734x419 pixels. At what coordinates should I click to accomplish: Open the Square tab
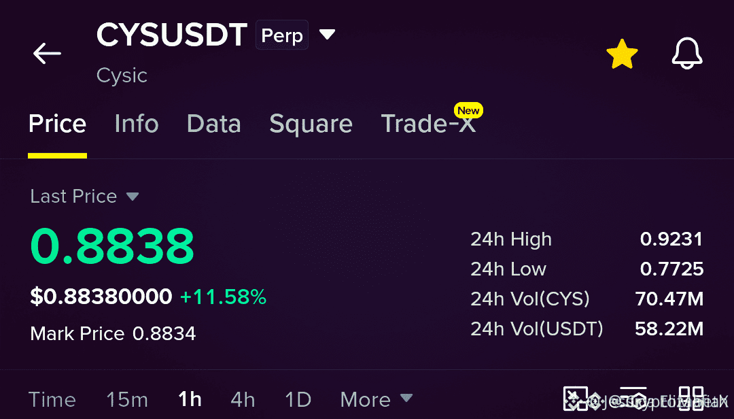tap(311, 124)
